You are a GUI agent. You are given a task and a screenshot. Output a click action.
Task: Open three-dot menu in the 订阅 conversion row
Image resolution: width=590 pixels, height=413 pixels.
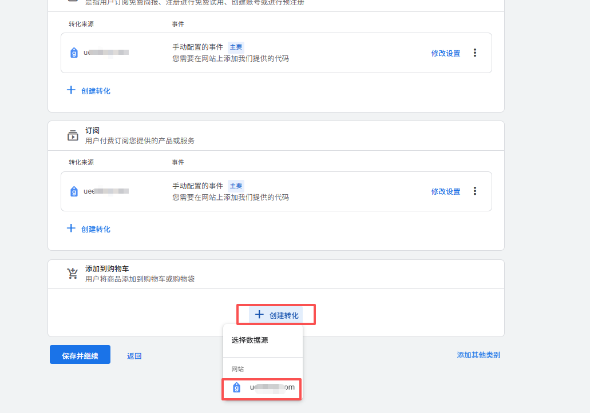coord(474,191)
